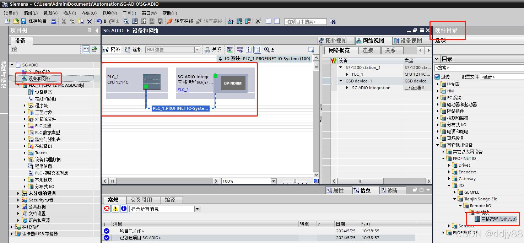Cut selection with the scissors icon
The image size is (524, 243).
(x=64, y=21)
